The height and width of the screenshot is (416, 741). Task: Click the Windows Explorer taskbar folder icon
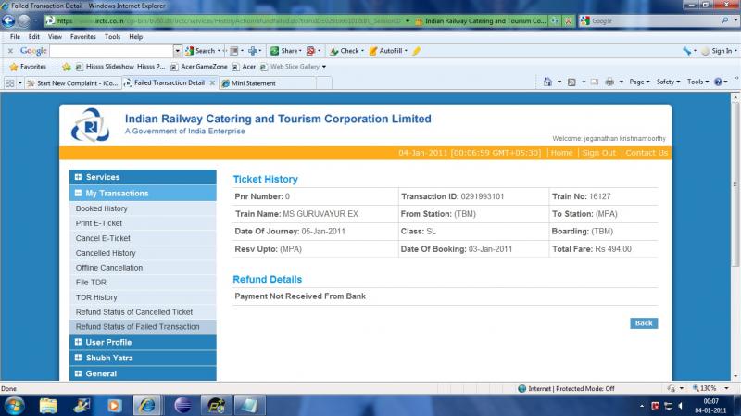tap(48, 406)
